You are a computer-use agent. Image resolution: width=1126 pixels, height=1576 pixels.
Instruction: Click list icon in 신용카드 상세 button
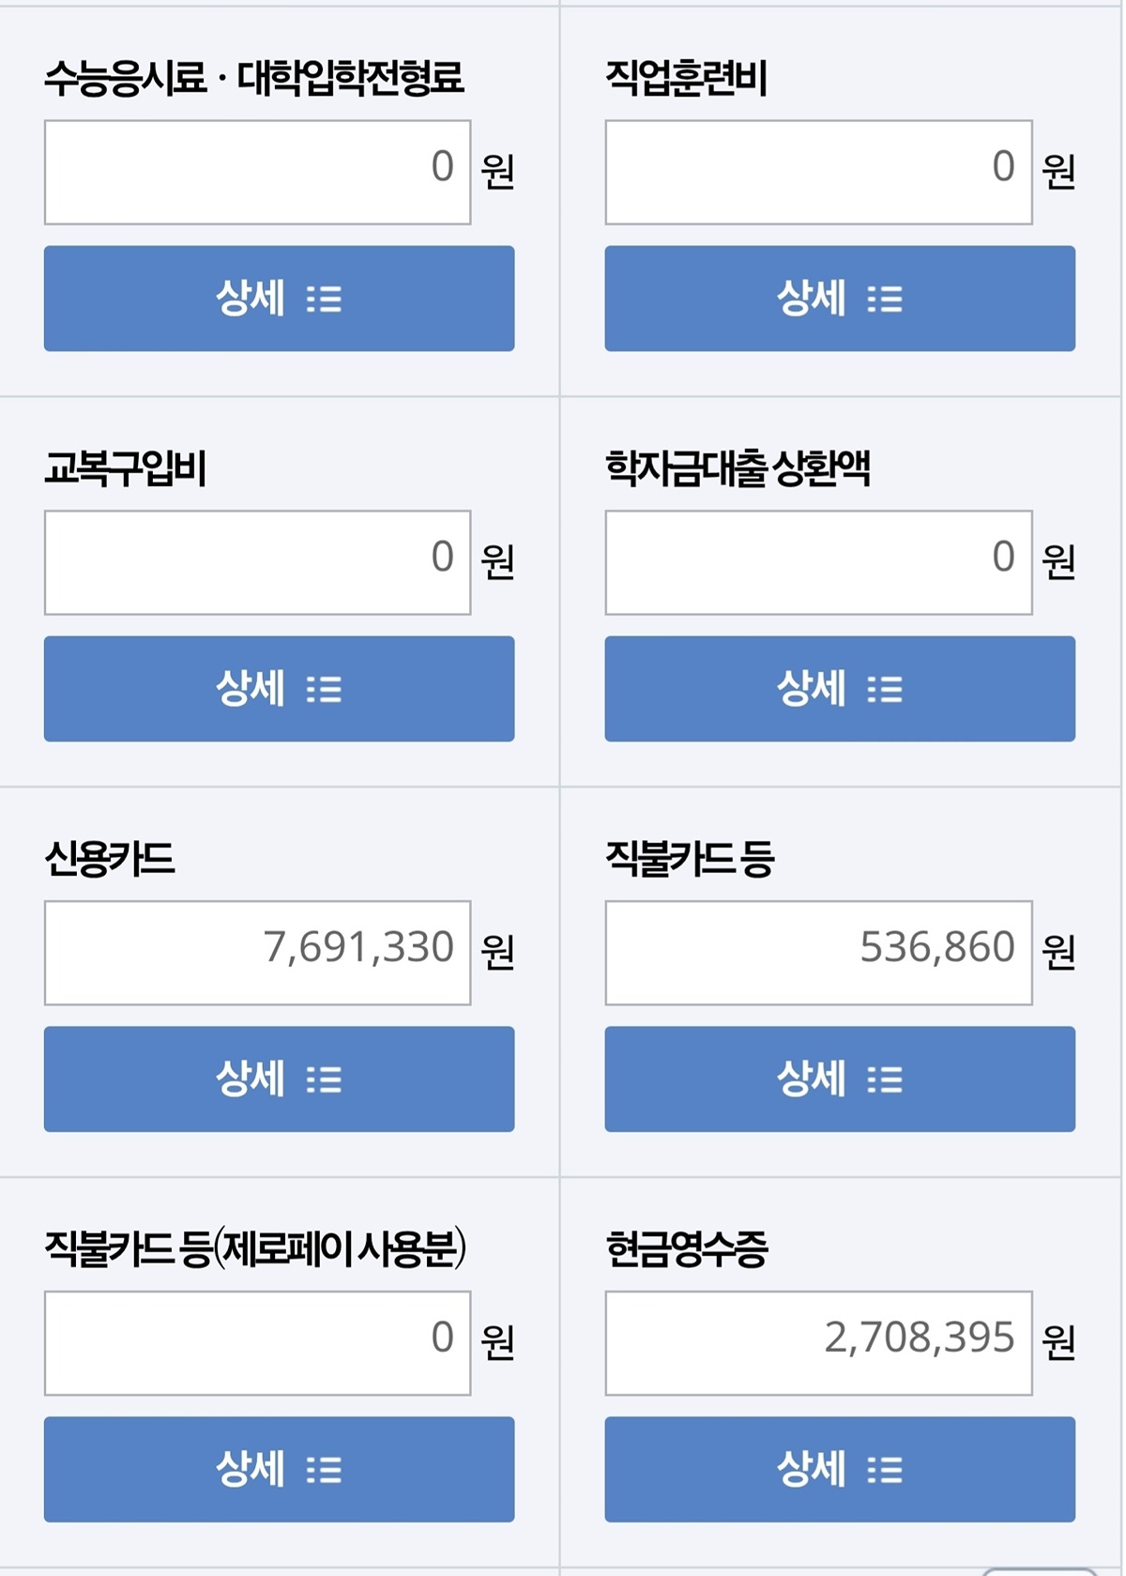point(325,1080)
